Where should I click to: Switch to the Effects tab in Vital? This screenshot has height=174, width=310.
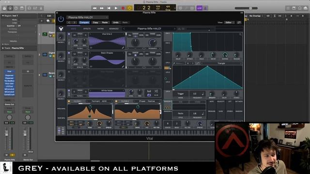pos(87,29)
